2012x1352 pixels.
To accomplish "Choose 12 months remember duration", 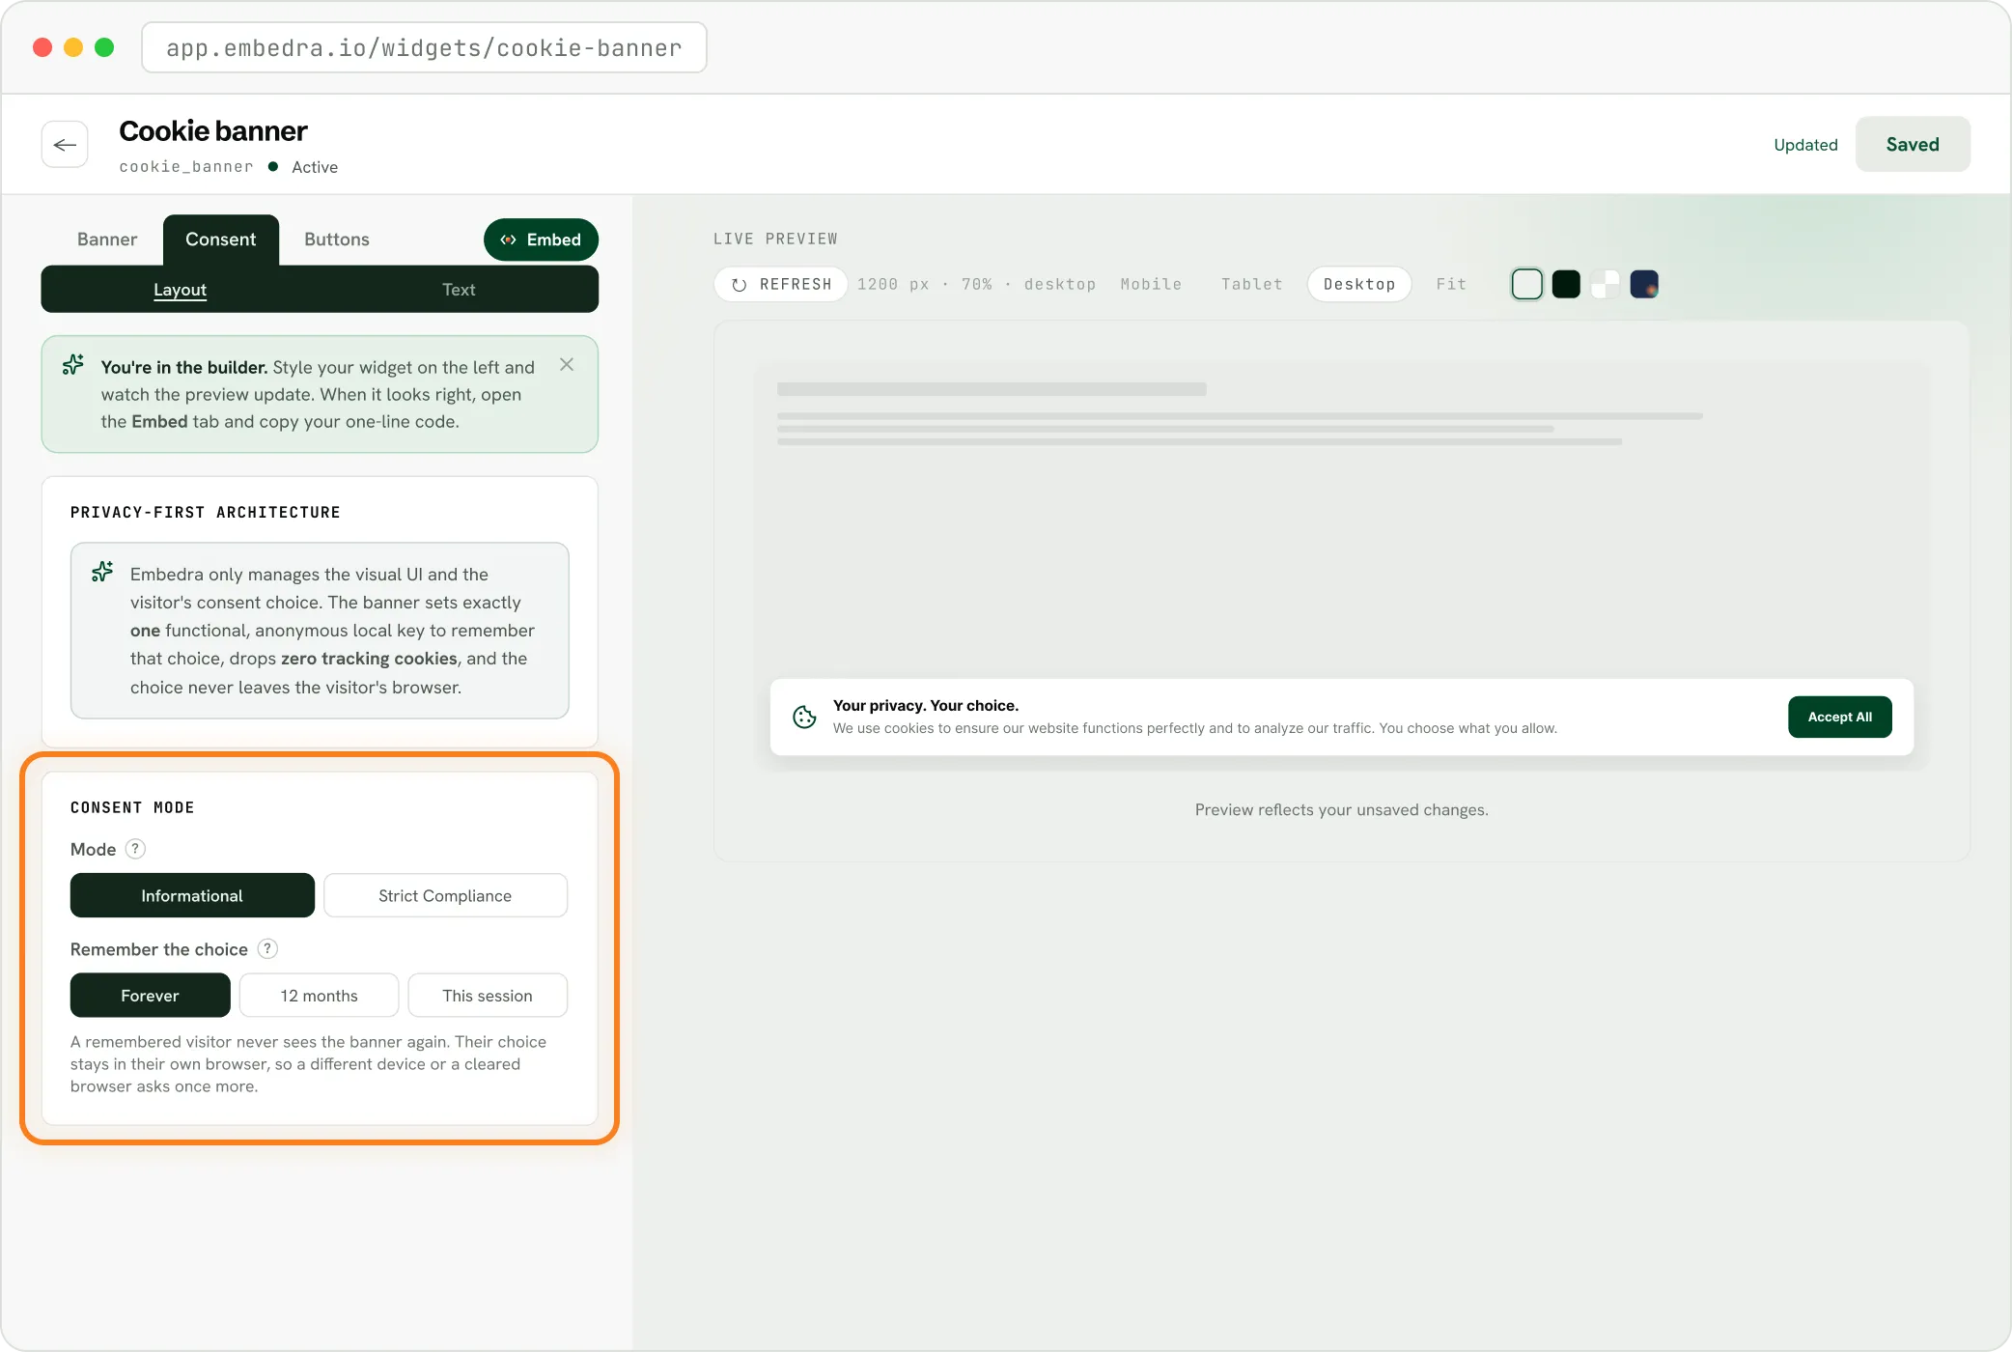I will point(319,995).
